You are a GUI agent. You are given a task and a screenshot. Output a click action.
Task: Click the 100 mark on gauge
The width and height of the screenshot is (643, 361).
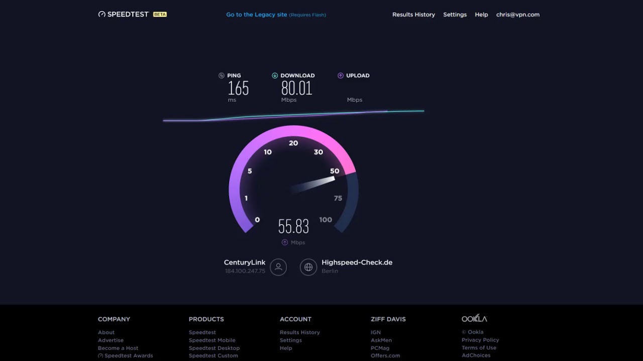tap(326, 220)
